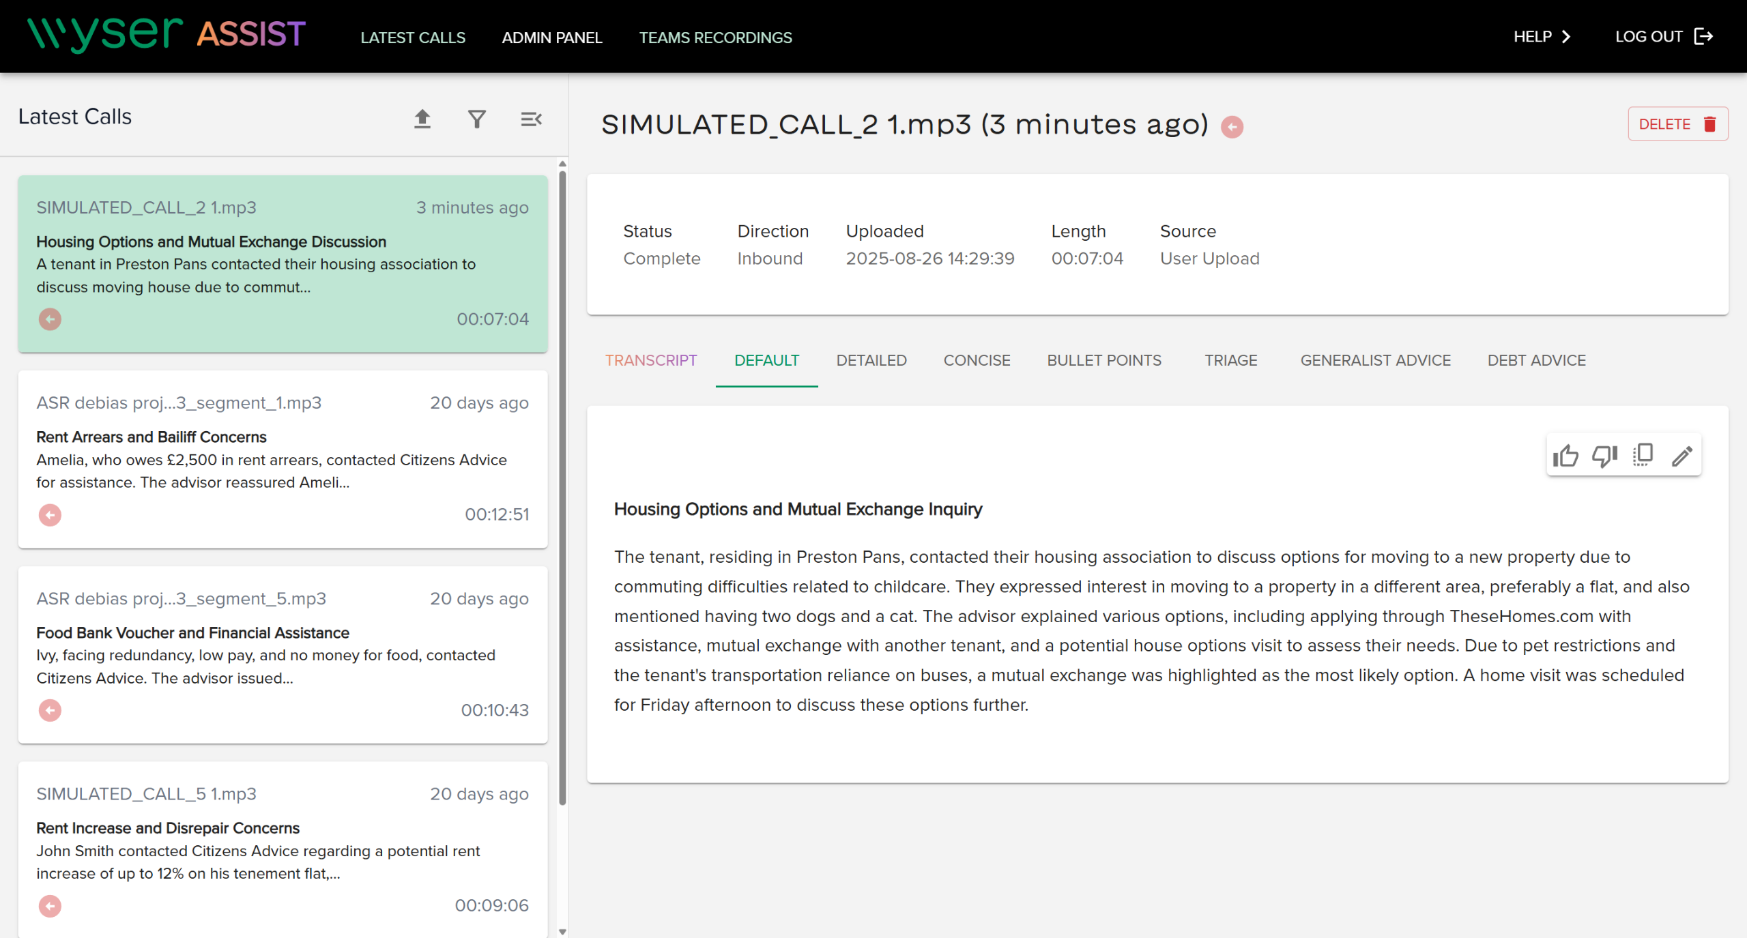
Task: Click inbound icon on Rent Arrears call
Action: pyautogui.click(x=50, y=515)
